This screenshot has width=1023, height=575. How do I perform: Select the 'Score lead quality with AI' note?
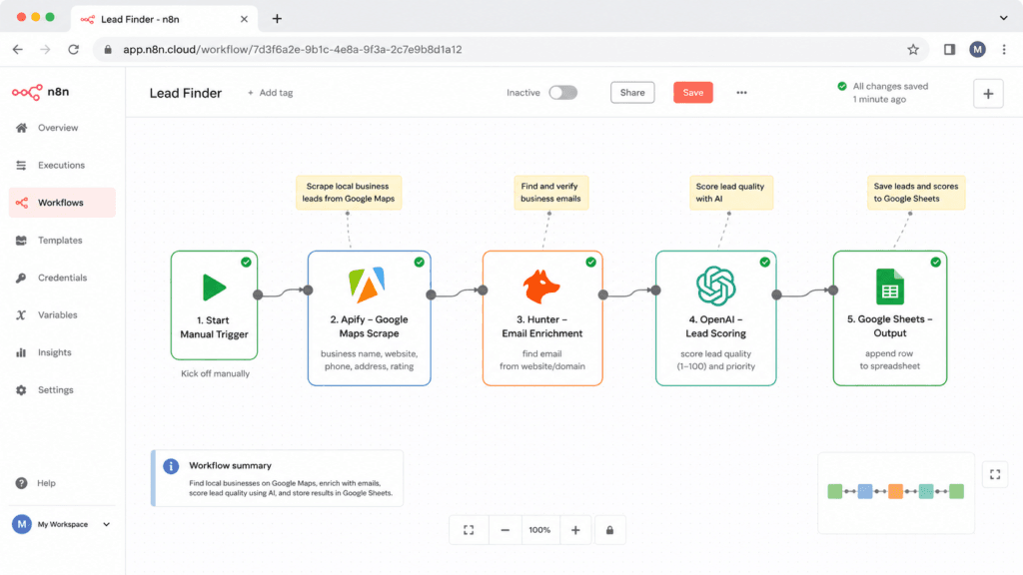point(730,193)
